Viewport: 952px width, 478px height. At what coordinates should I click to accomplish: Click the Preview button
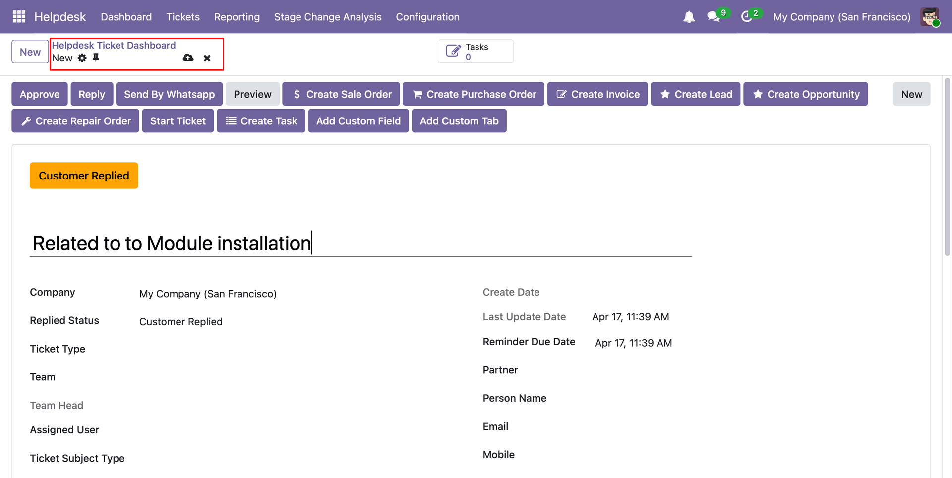(x=252, y=94)
